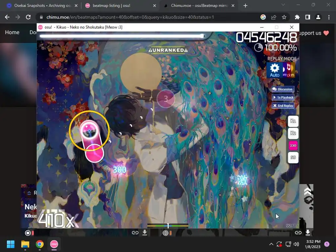The width and height of the screenshot is (336, 252).
Task: Click the Auto mod icon
Action: tap(275, 70)
